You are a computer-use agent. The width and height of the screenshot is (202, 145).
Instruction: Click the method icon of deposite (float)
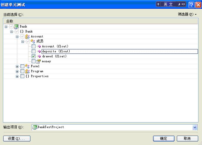[39, 51]
